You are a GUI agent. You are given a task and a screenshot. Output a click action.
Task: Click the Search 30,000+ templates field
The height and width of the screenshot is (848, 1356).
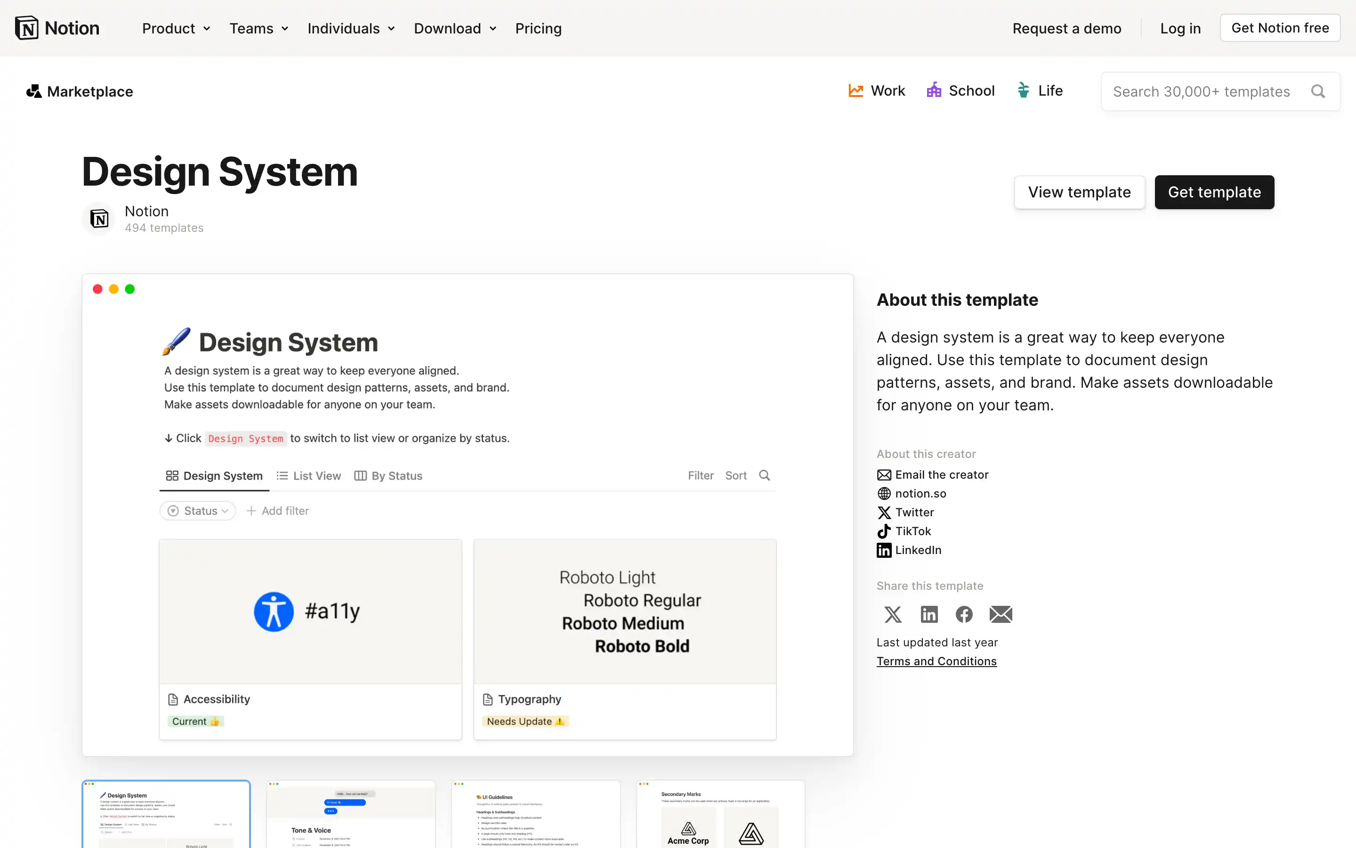pyautogui.click(x=1220, y=91)
